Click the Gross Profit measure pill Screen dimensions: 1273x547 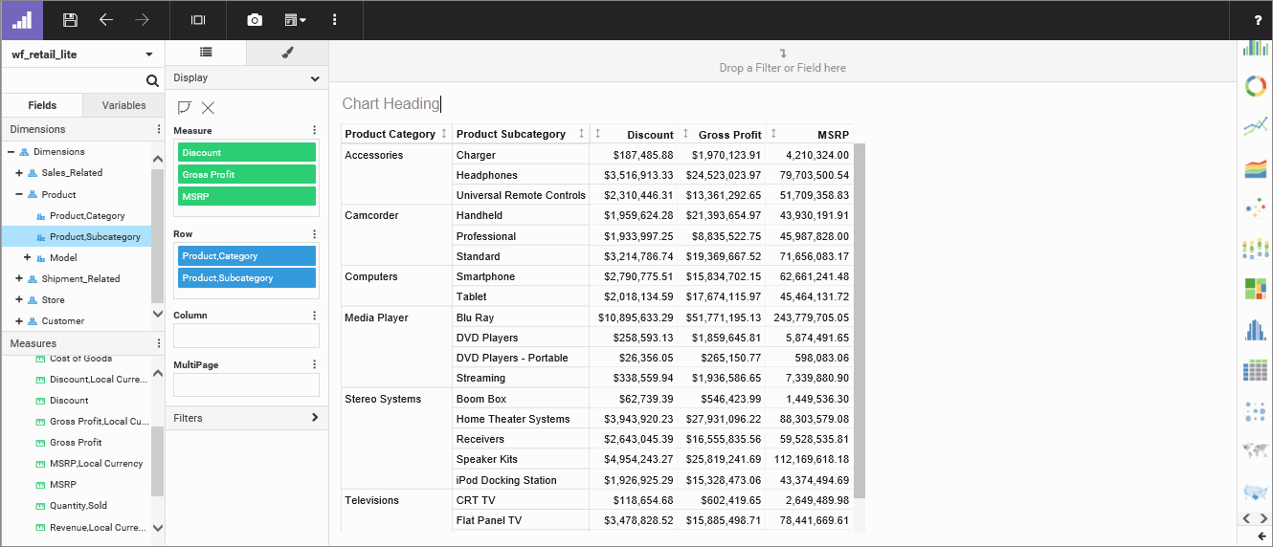click(247, 174)
